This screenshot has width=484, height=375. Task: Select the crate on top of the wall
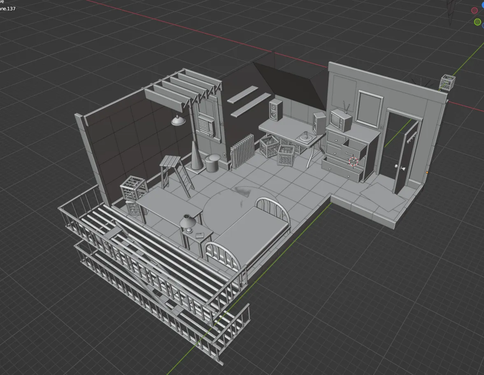[x=447, y=82]
